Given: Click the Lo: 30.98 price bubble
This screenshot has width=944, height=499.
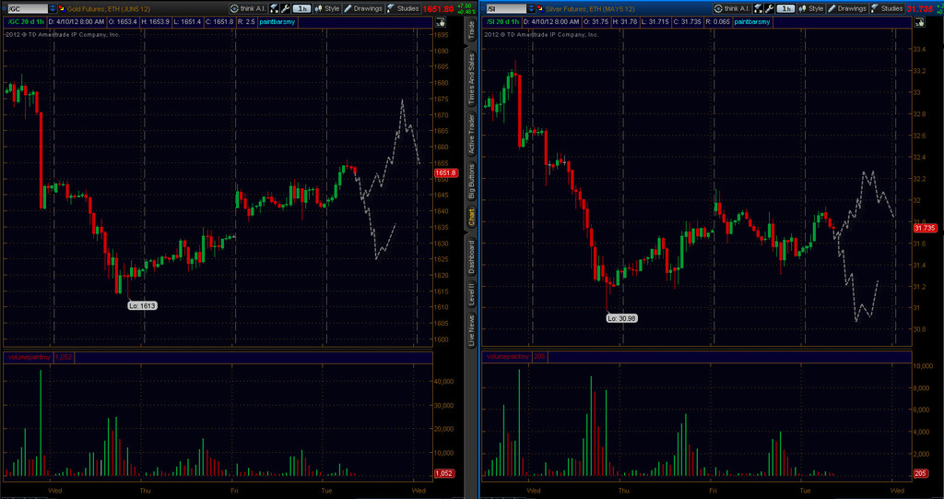Looking at the screenshot, I should [621, 318].
